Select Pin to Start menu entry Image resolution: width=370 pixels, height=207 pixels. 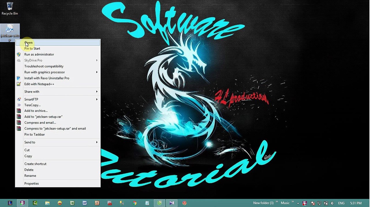click(x=58, y=49)
